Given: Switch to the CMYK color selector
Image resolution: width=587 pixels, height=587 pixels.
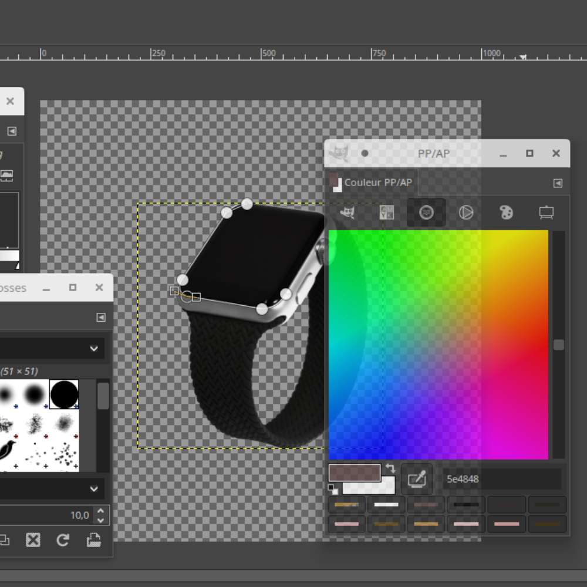Looking at the screenshot, I should click(x=387, y=212).
